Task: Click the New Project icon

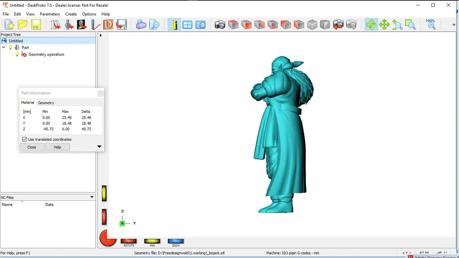Action: [x=9, y=25]
